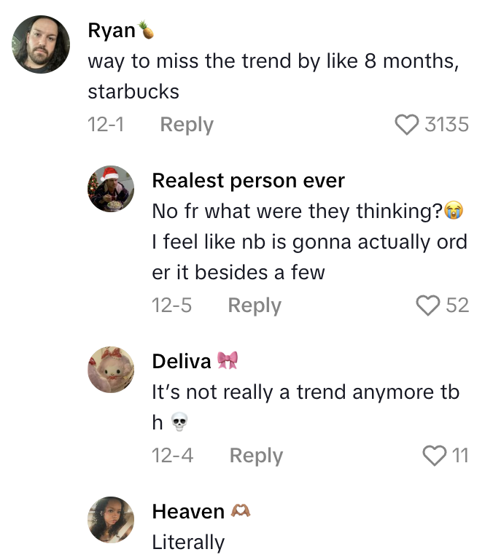Image resolution: width=493 pixels, height=560 pixels.
Task: View Deliva's profile picture
Action: (x=111, y=369)
